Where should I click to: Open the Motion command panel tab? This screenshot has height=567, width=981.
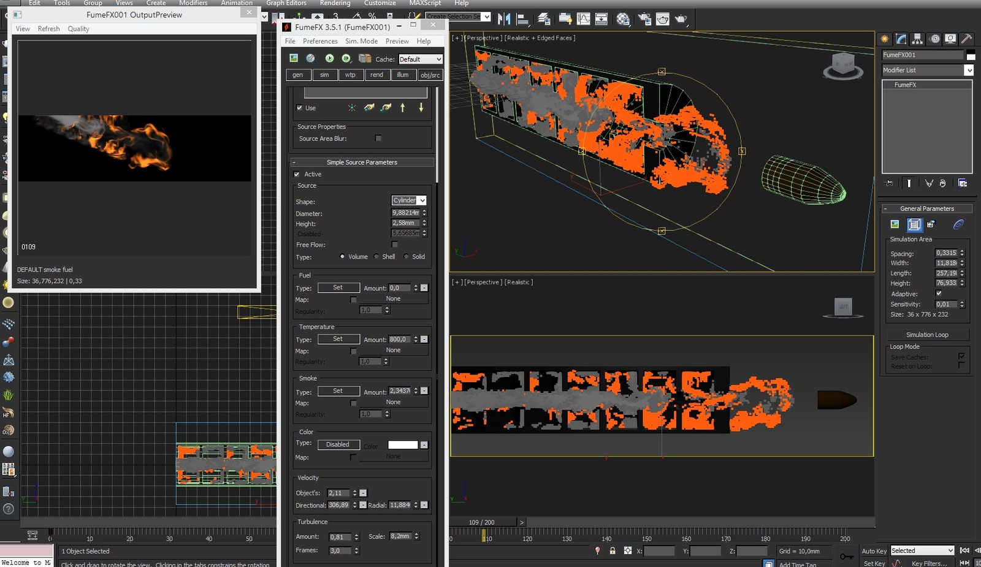click(934, 39)
